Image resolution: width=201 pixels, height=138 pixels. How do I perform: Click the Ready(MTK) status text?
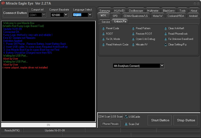pyautogui.click(x=12, y=131)
